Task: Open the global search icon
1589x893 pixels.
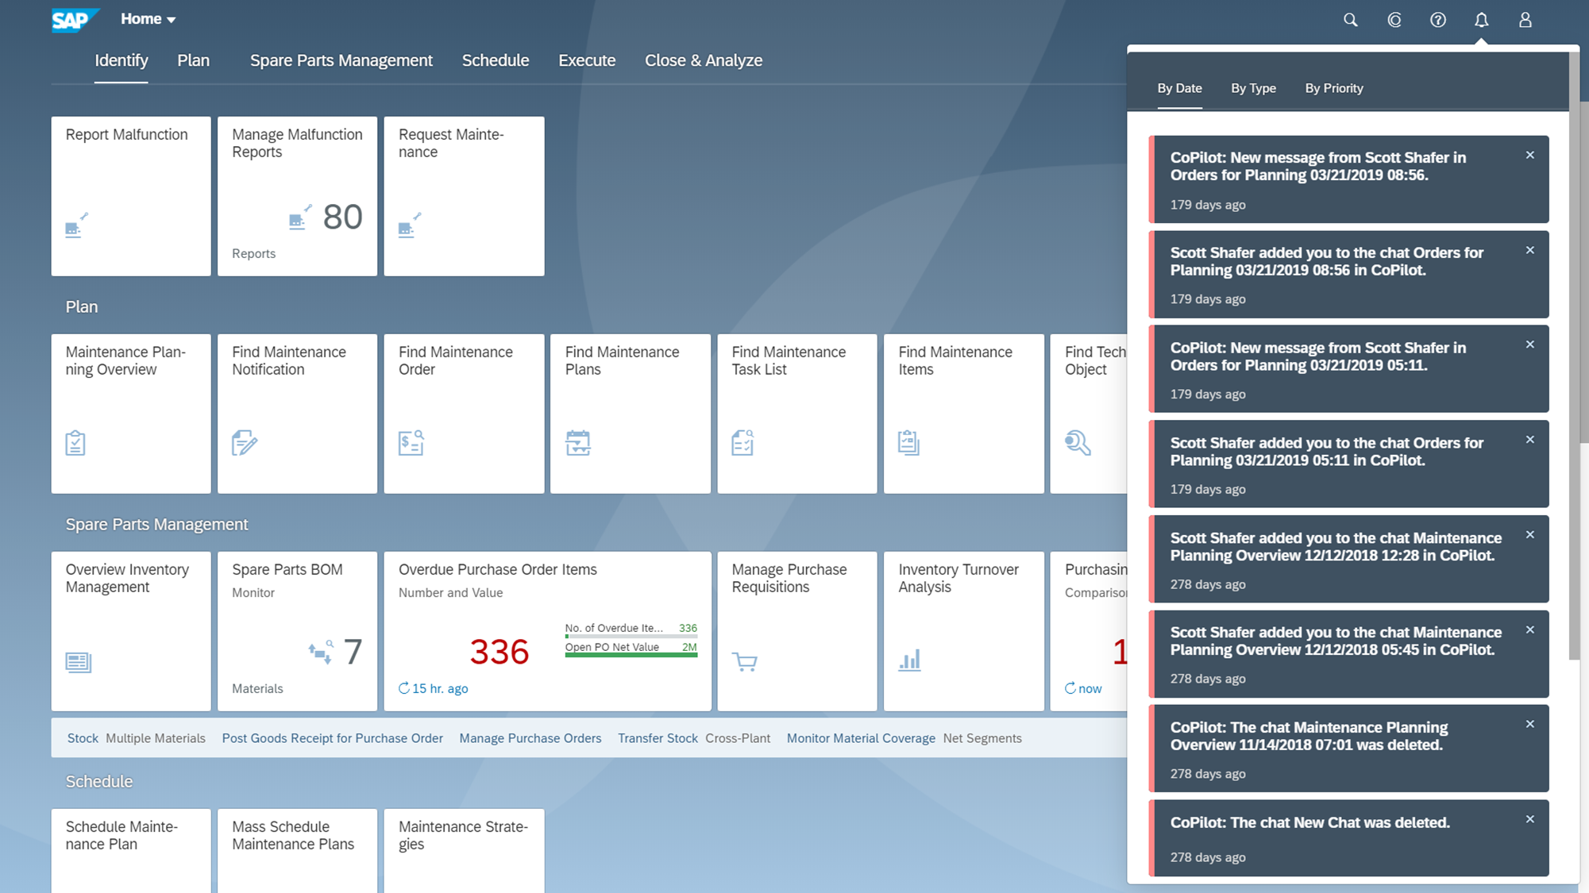Action: pyautogui.click(x=1350, y=19)
